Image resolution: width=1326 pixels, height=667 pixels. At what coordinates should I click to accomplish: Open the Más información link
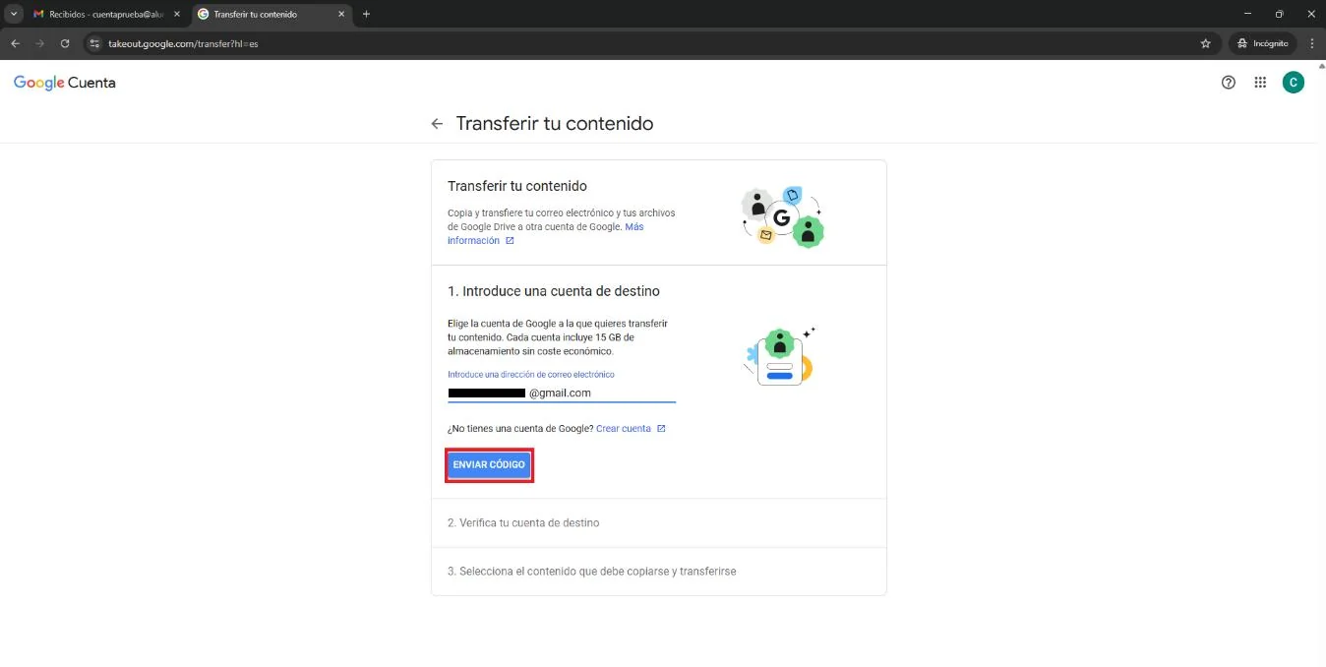(546, 233)
